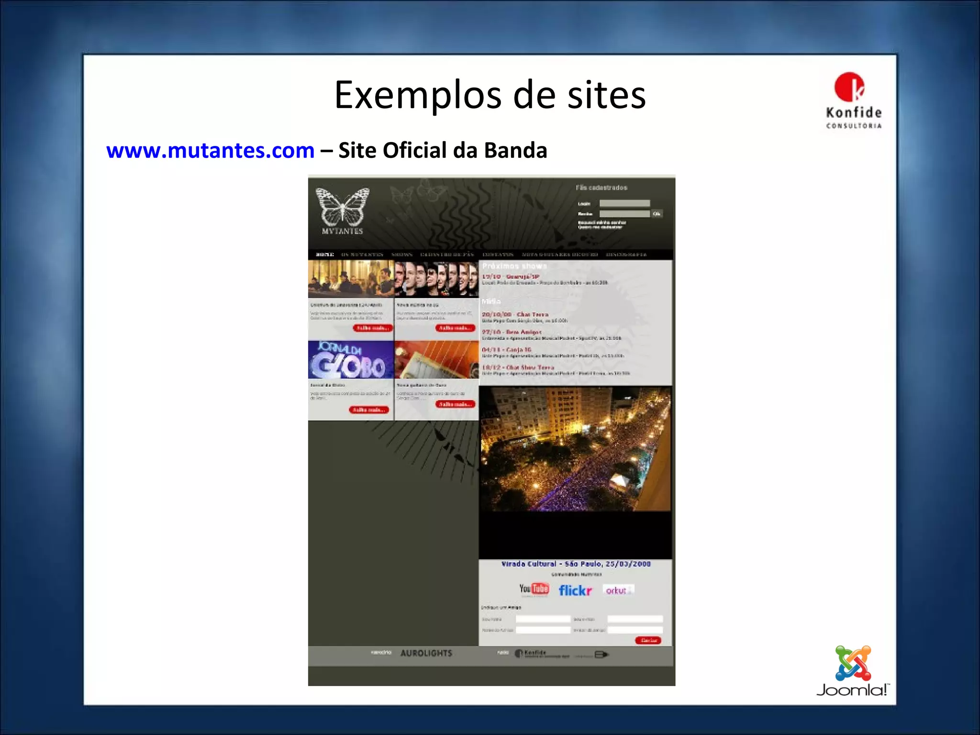This screenshot has width=980, height=735.
Task: Click the Konfide Consultoria logo on slide
Action: (x=854, y=100)
